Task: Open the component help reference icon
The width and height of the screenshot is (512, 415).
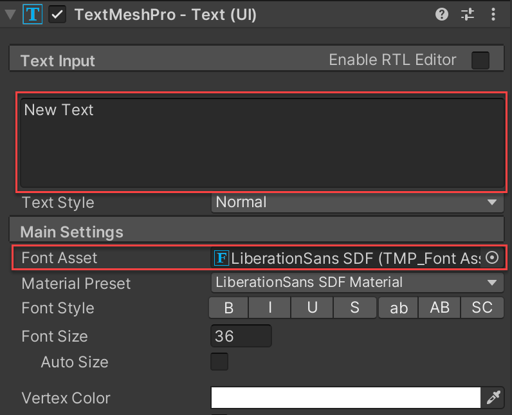Action: click(442, 15)
